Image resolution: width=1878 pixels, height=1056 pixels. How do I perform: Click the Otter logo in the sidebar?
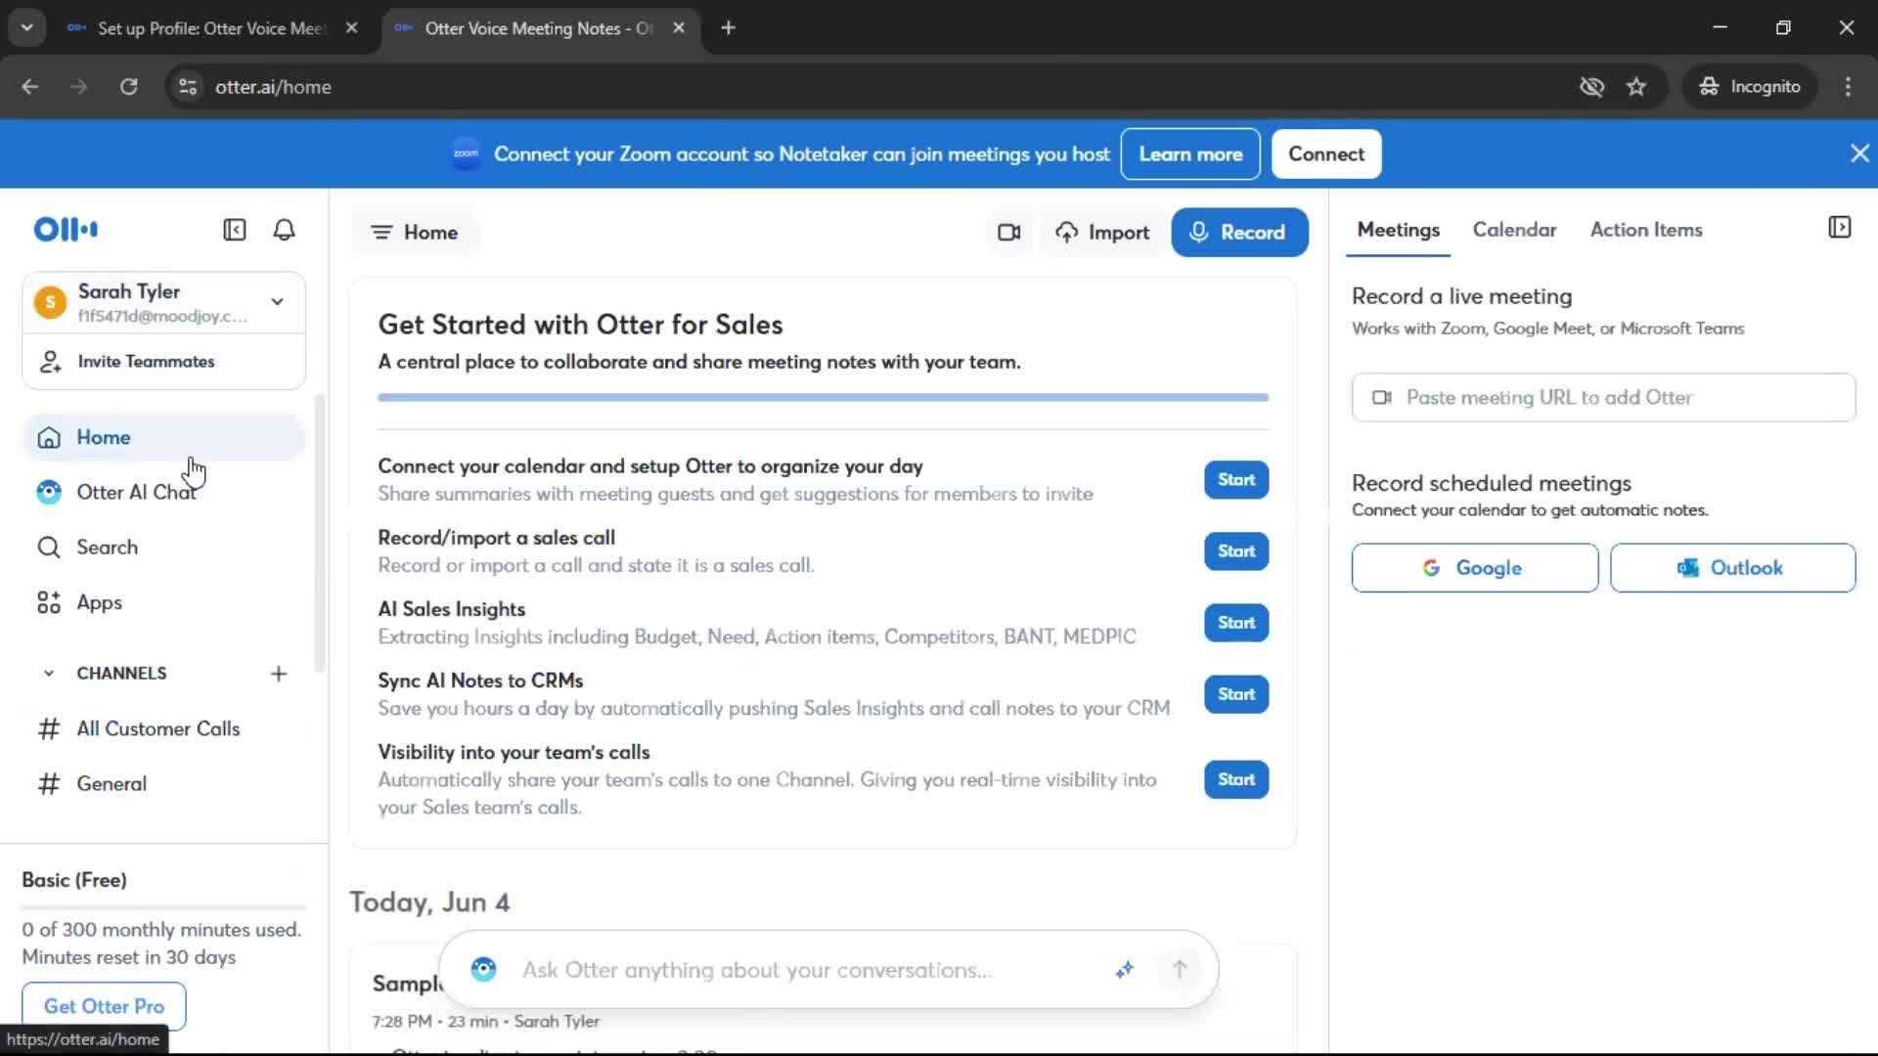[66, 230]
